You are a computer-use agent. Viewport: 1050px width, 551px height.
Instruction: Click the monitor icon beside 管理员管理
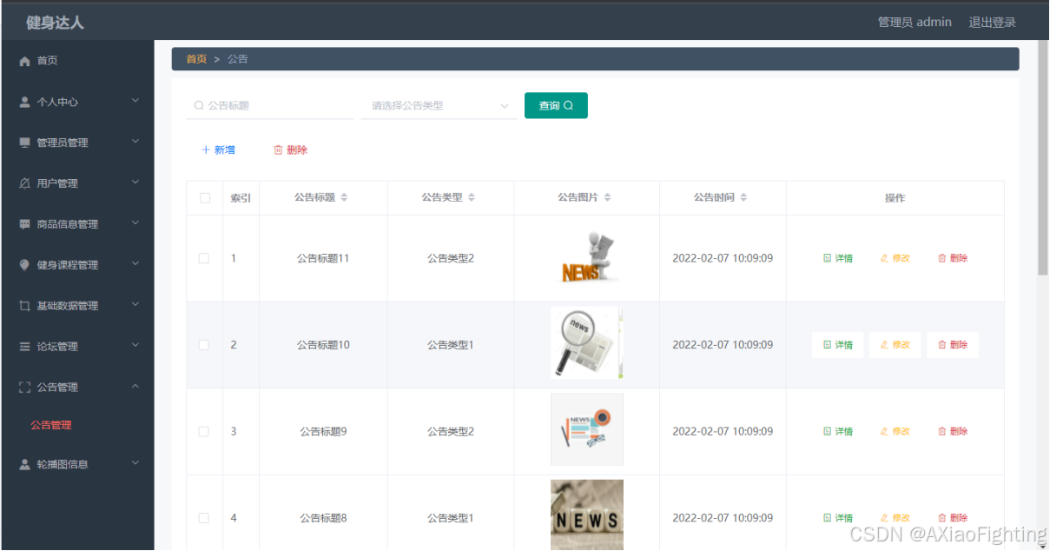click(24, 143)
